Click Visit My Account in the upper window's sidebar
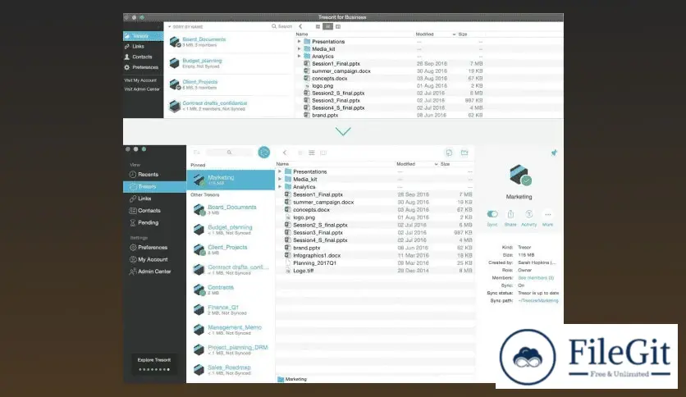The height and width of the screenshot is (397, 686). tap(140, 80)
